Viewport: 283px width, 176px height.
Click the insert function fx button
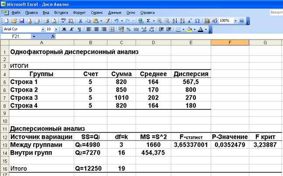pyautogui.click(x=53, y=36)
